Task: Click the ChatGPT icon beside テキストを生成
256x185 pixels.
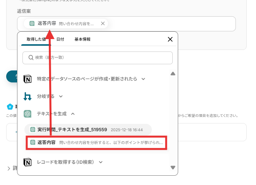Action: (x=27, y=114)
